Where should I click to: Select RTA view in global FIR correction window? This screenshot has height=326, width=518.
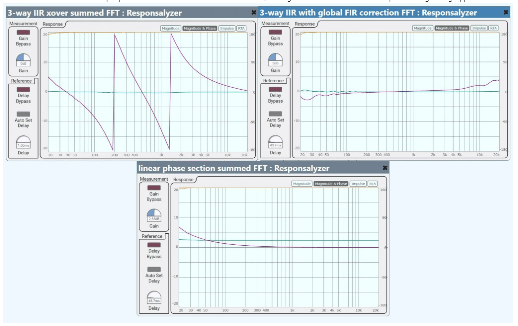[493, 28]
